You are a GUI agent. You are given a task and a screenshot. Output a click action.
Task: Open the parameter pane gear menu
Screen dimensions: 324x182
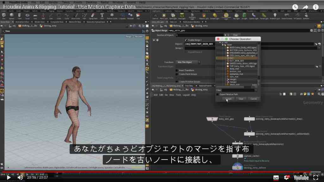(311, 31)
